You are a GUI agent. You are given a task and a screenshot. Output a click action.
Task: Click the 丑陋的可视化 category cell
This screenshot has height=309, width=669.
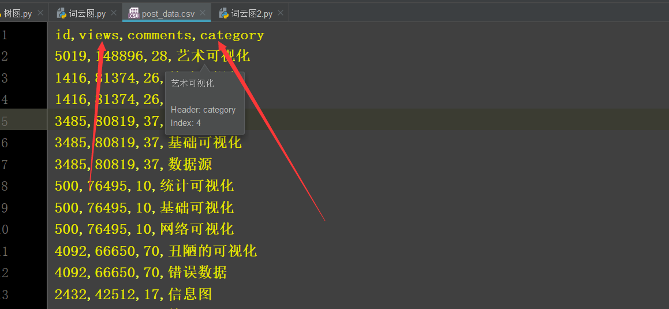click(212, 251)
